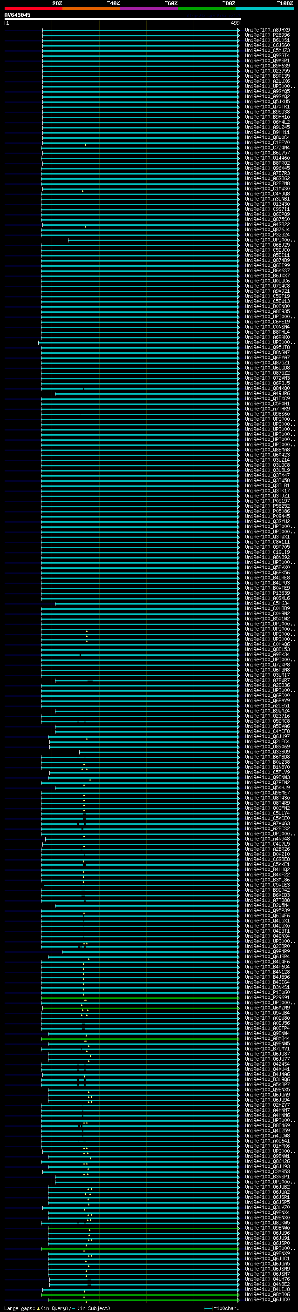Click the UniRef100_Q5JKU5 entry
The image size is (298, 1312).
pyautogui.click(x=267, y=101)
